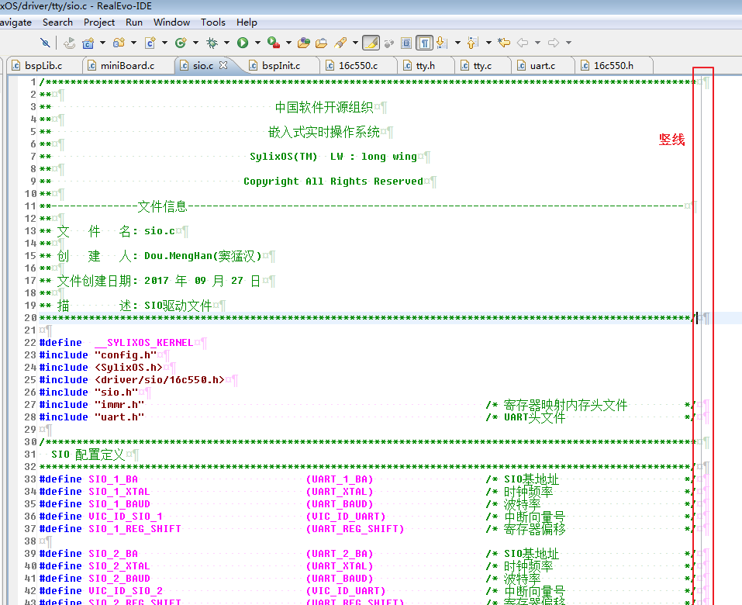This screenshot has width=742, height=605.
Task: Switch to 16c550.h tab
Action: [613, 66]
